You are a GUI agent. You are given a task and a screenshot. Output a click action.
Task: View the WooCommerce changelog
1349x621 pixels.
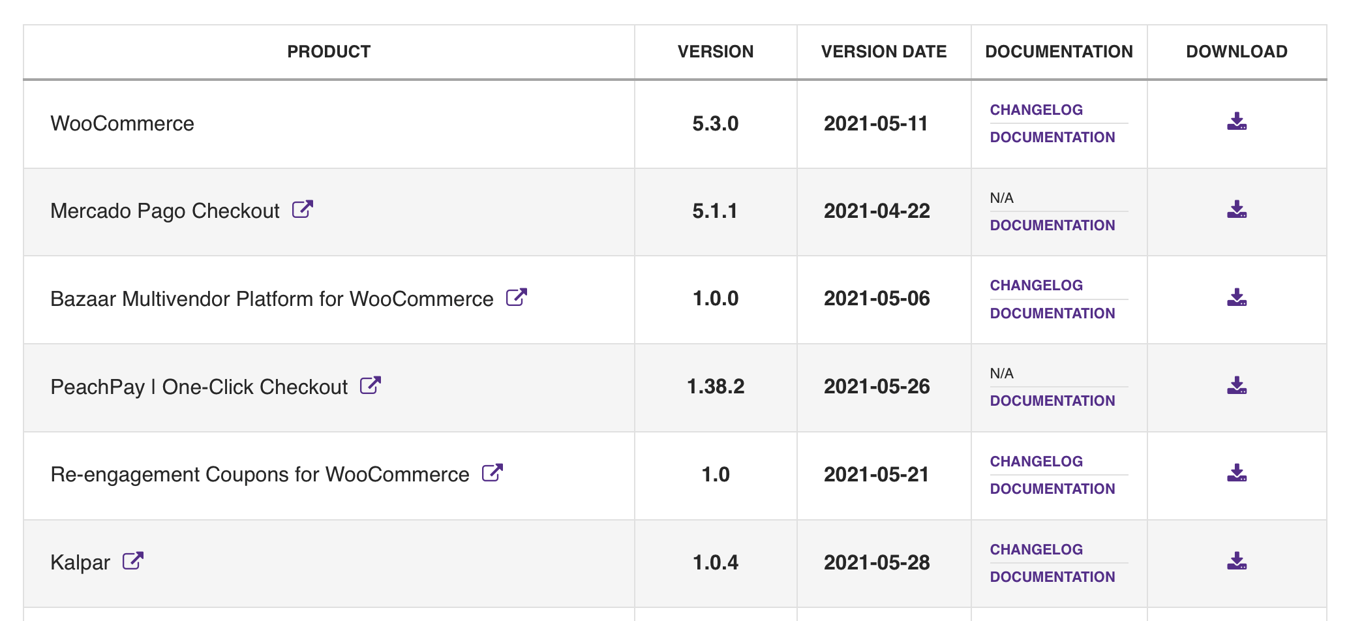[x=1036, y=110]
